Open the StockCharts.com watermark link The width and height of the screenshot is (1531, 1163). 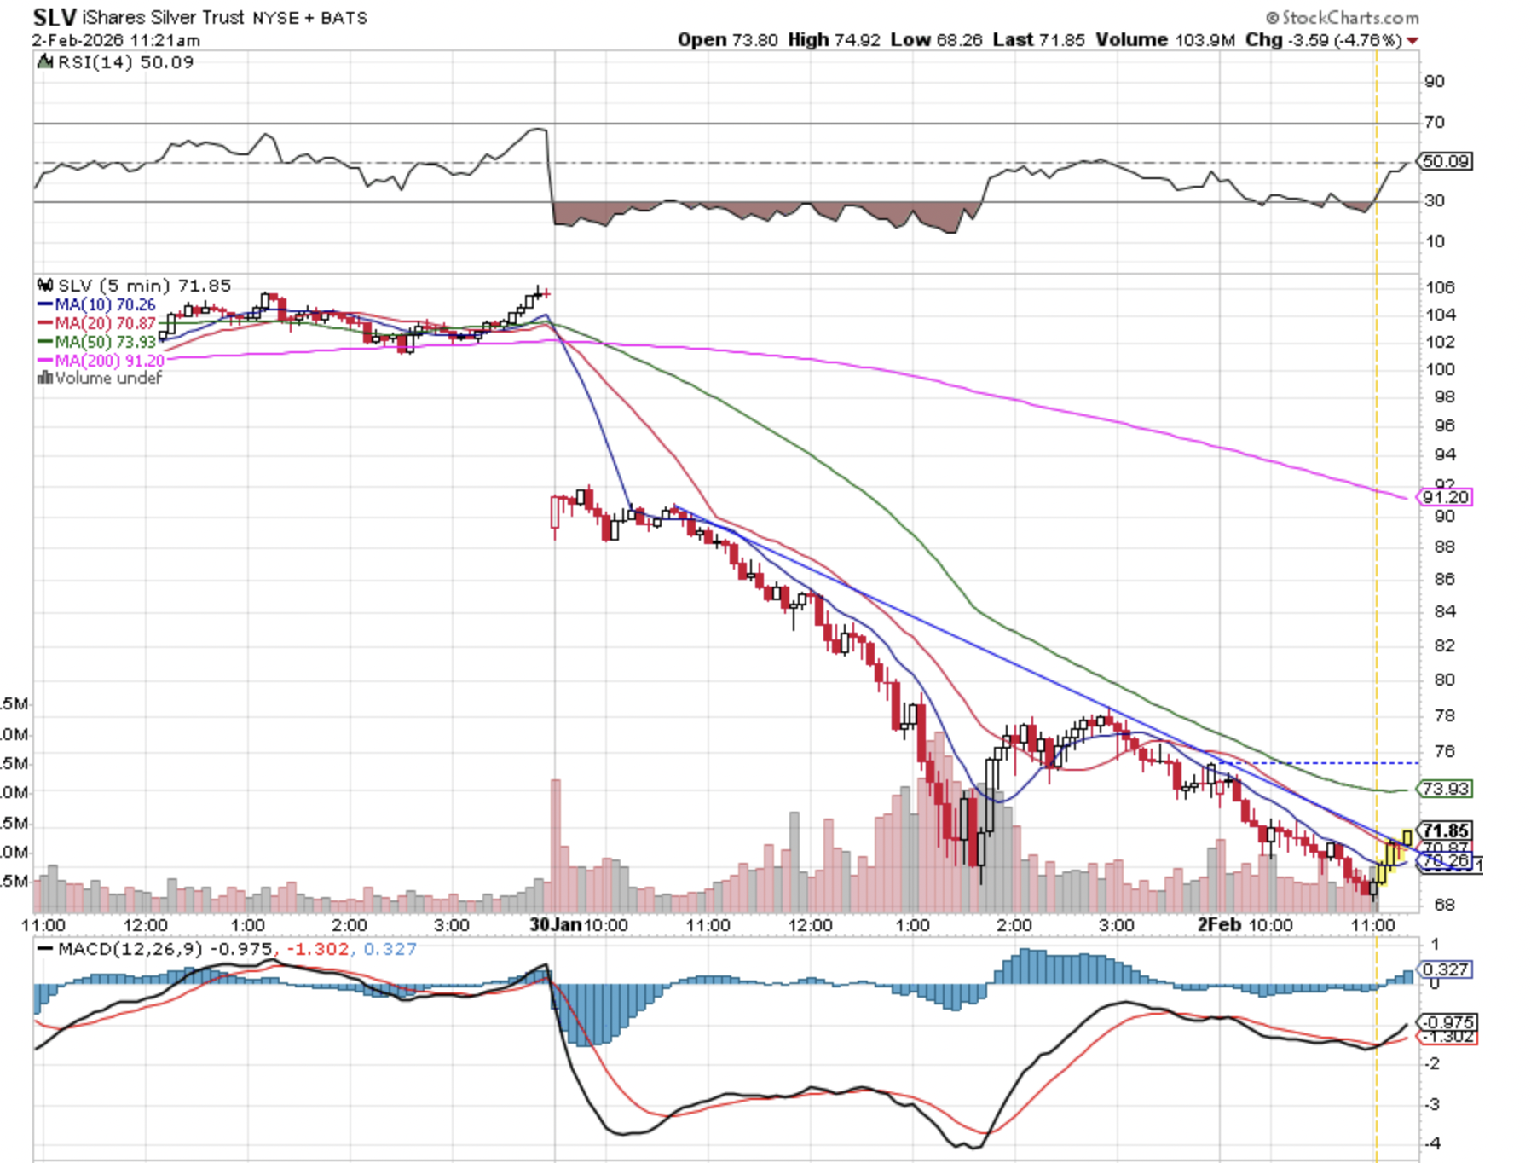1343,18
